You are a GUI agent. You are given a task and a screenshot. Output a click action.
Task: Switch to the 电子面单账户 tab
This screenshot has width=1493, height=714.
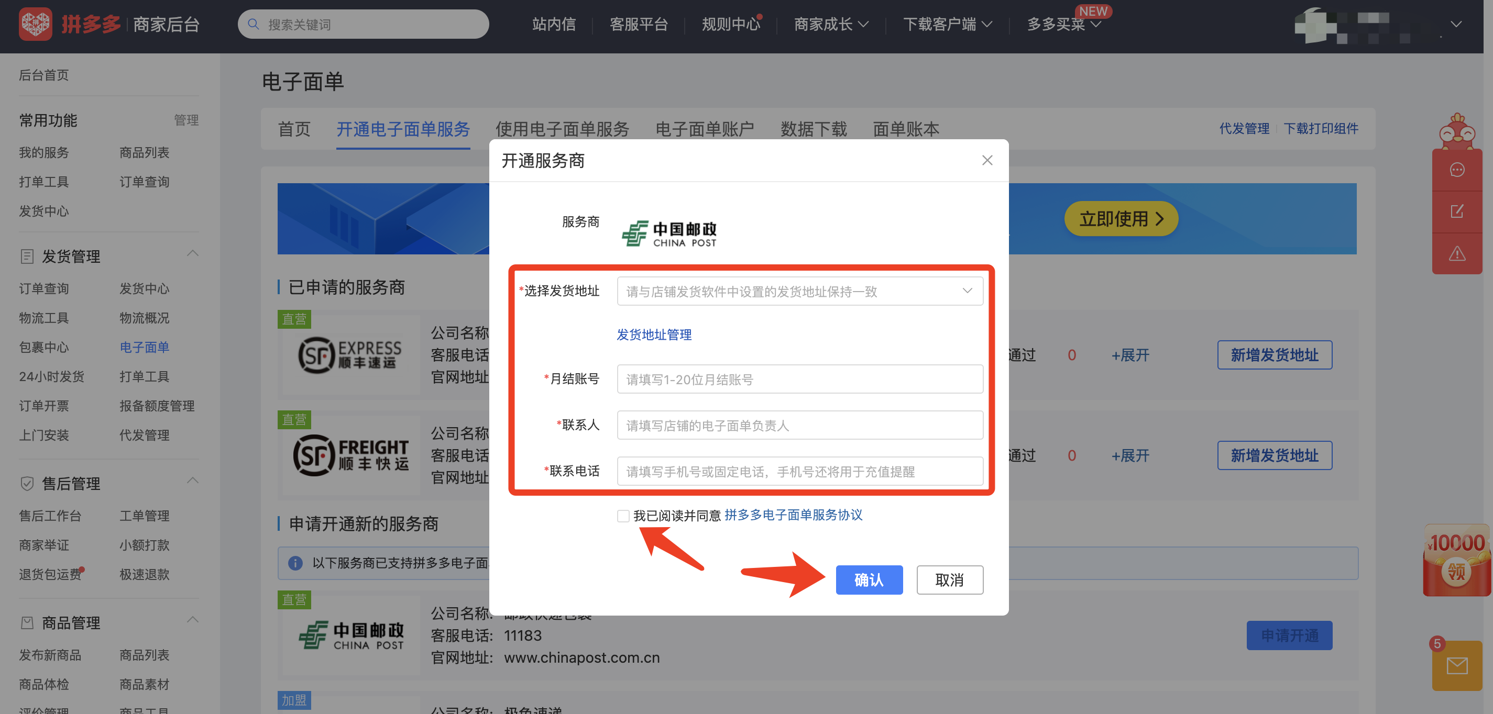(x=705, y=129)
